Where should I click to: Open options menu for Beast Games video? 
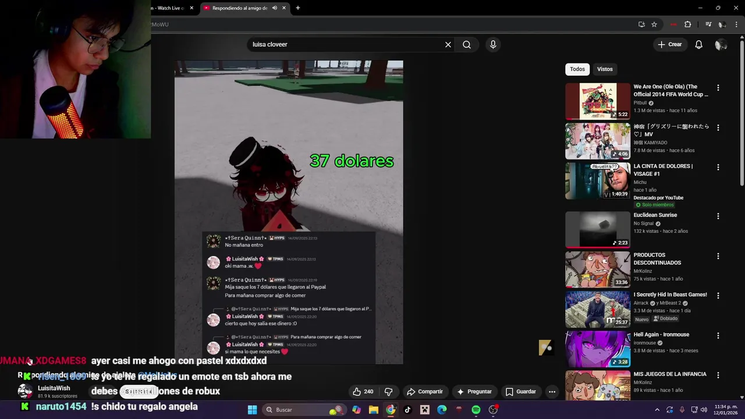[718, 296]
